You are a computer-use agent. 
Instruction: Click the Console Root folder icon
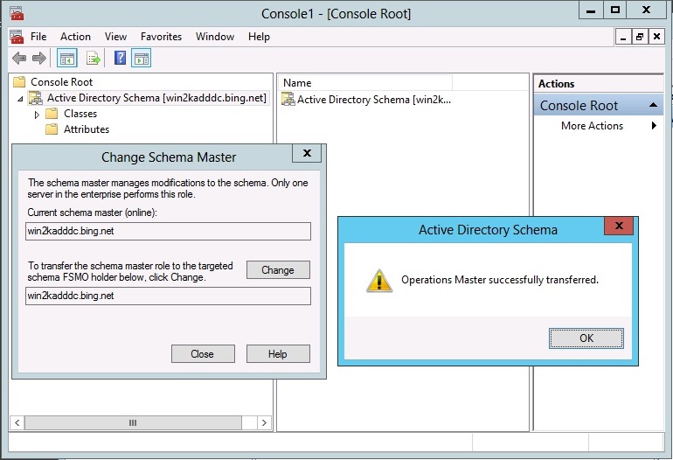(19, 81)
